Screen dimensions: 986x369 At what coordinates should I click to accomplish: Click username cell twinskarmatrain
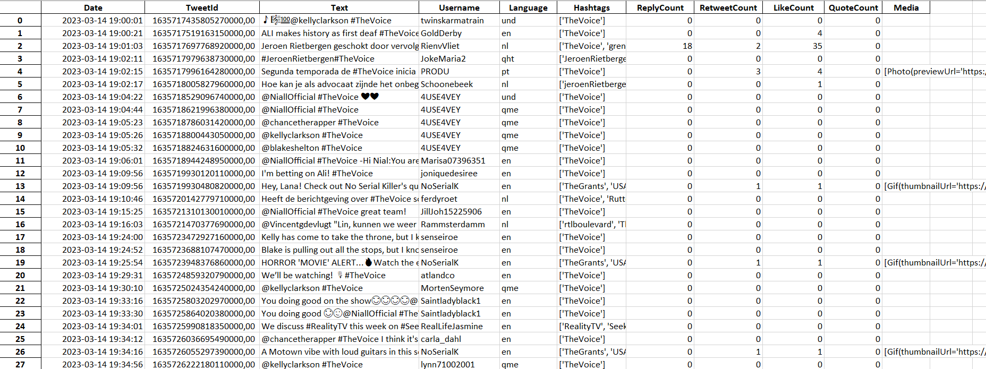(459, 20)
